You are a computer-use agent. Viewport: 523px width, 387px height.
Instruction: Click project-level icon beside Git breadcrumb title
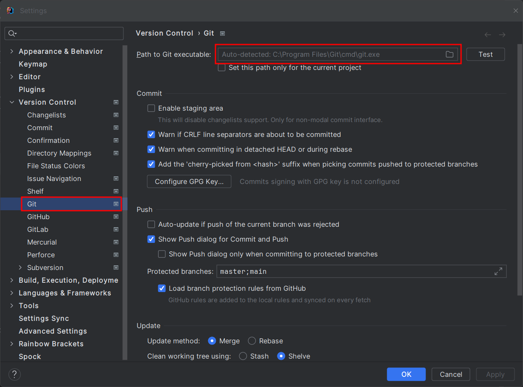point(223,33)
